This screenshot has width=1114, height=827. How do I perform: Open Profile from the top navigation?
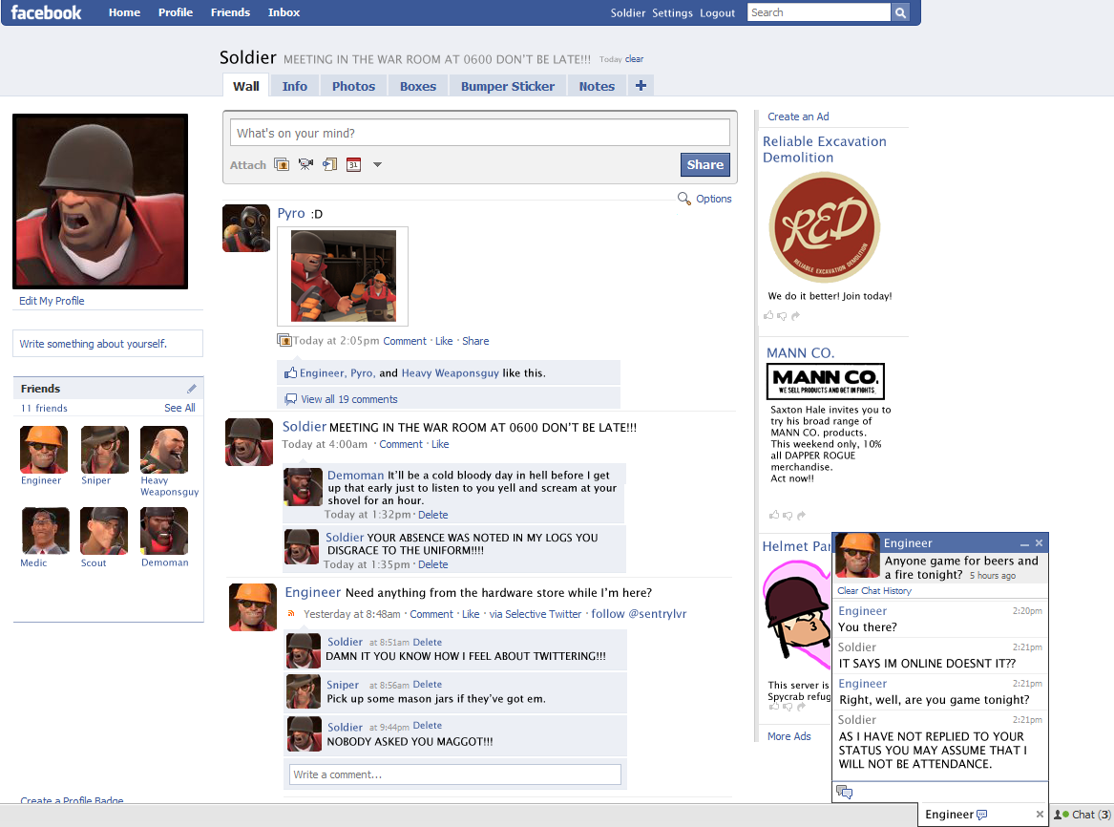[176, 12]
